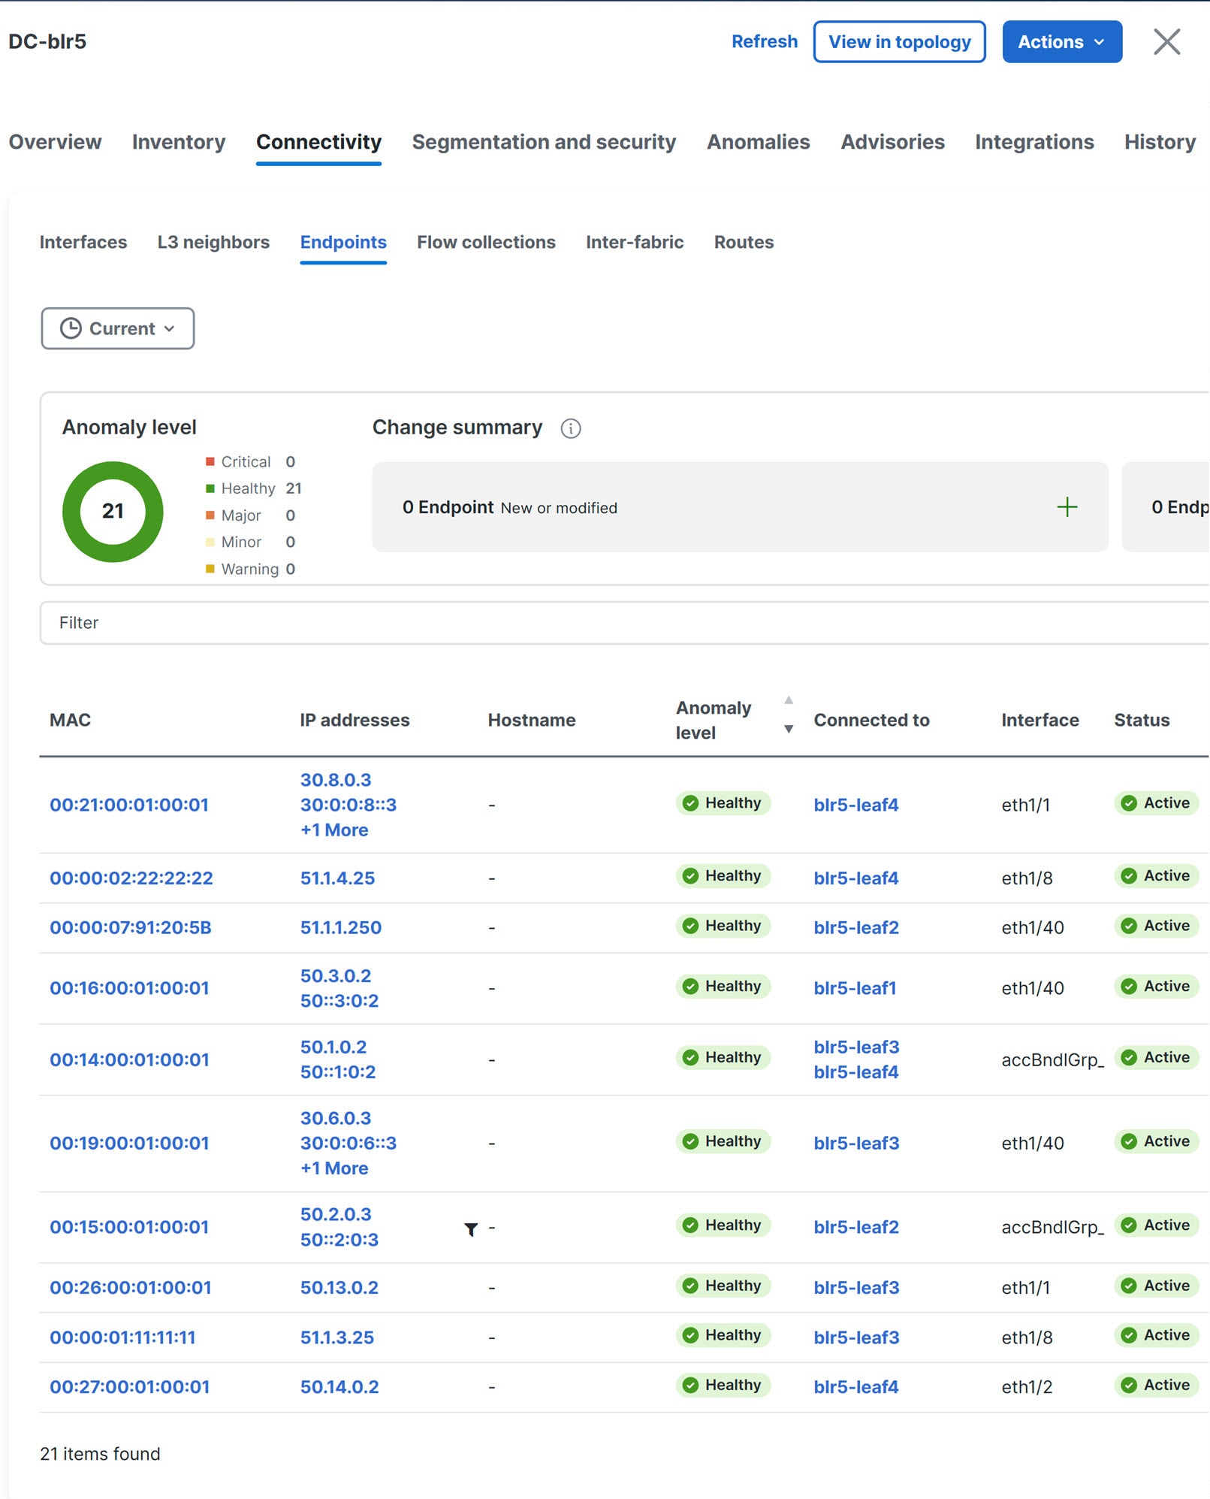
Task: Open MAC 00:21:00:01:00:01 link
Action: 129,805
